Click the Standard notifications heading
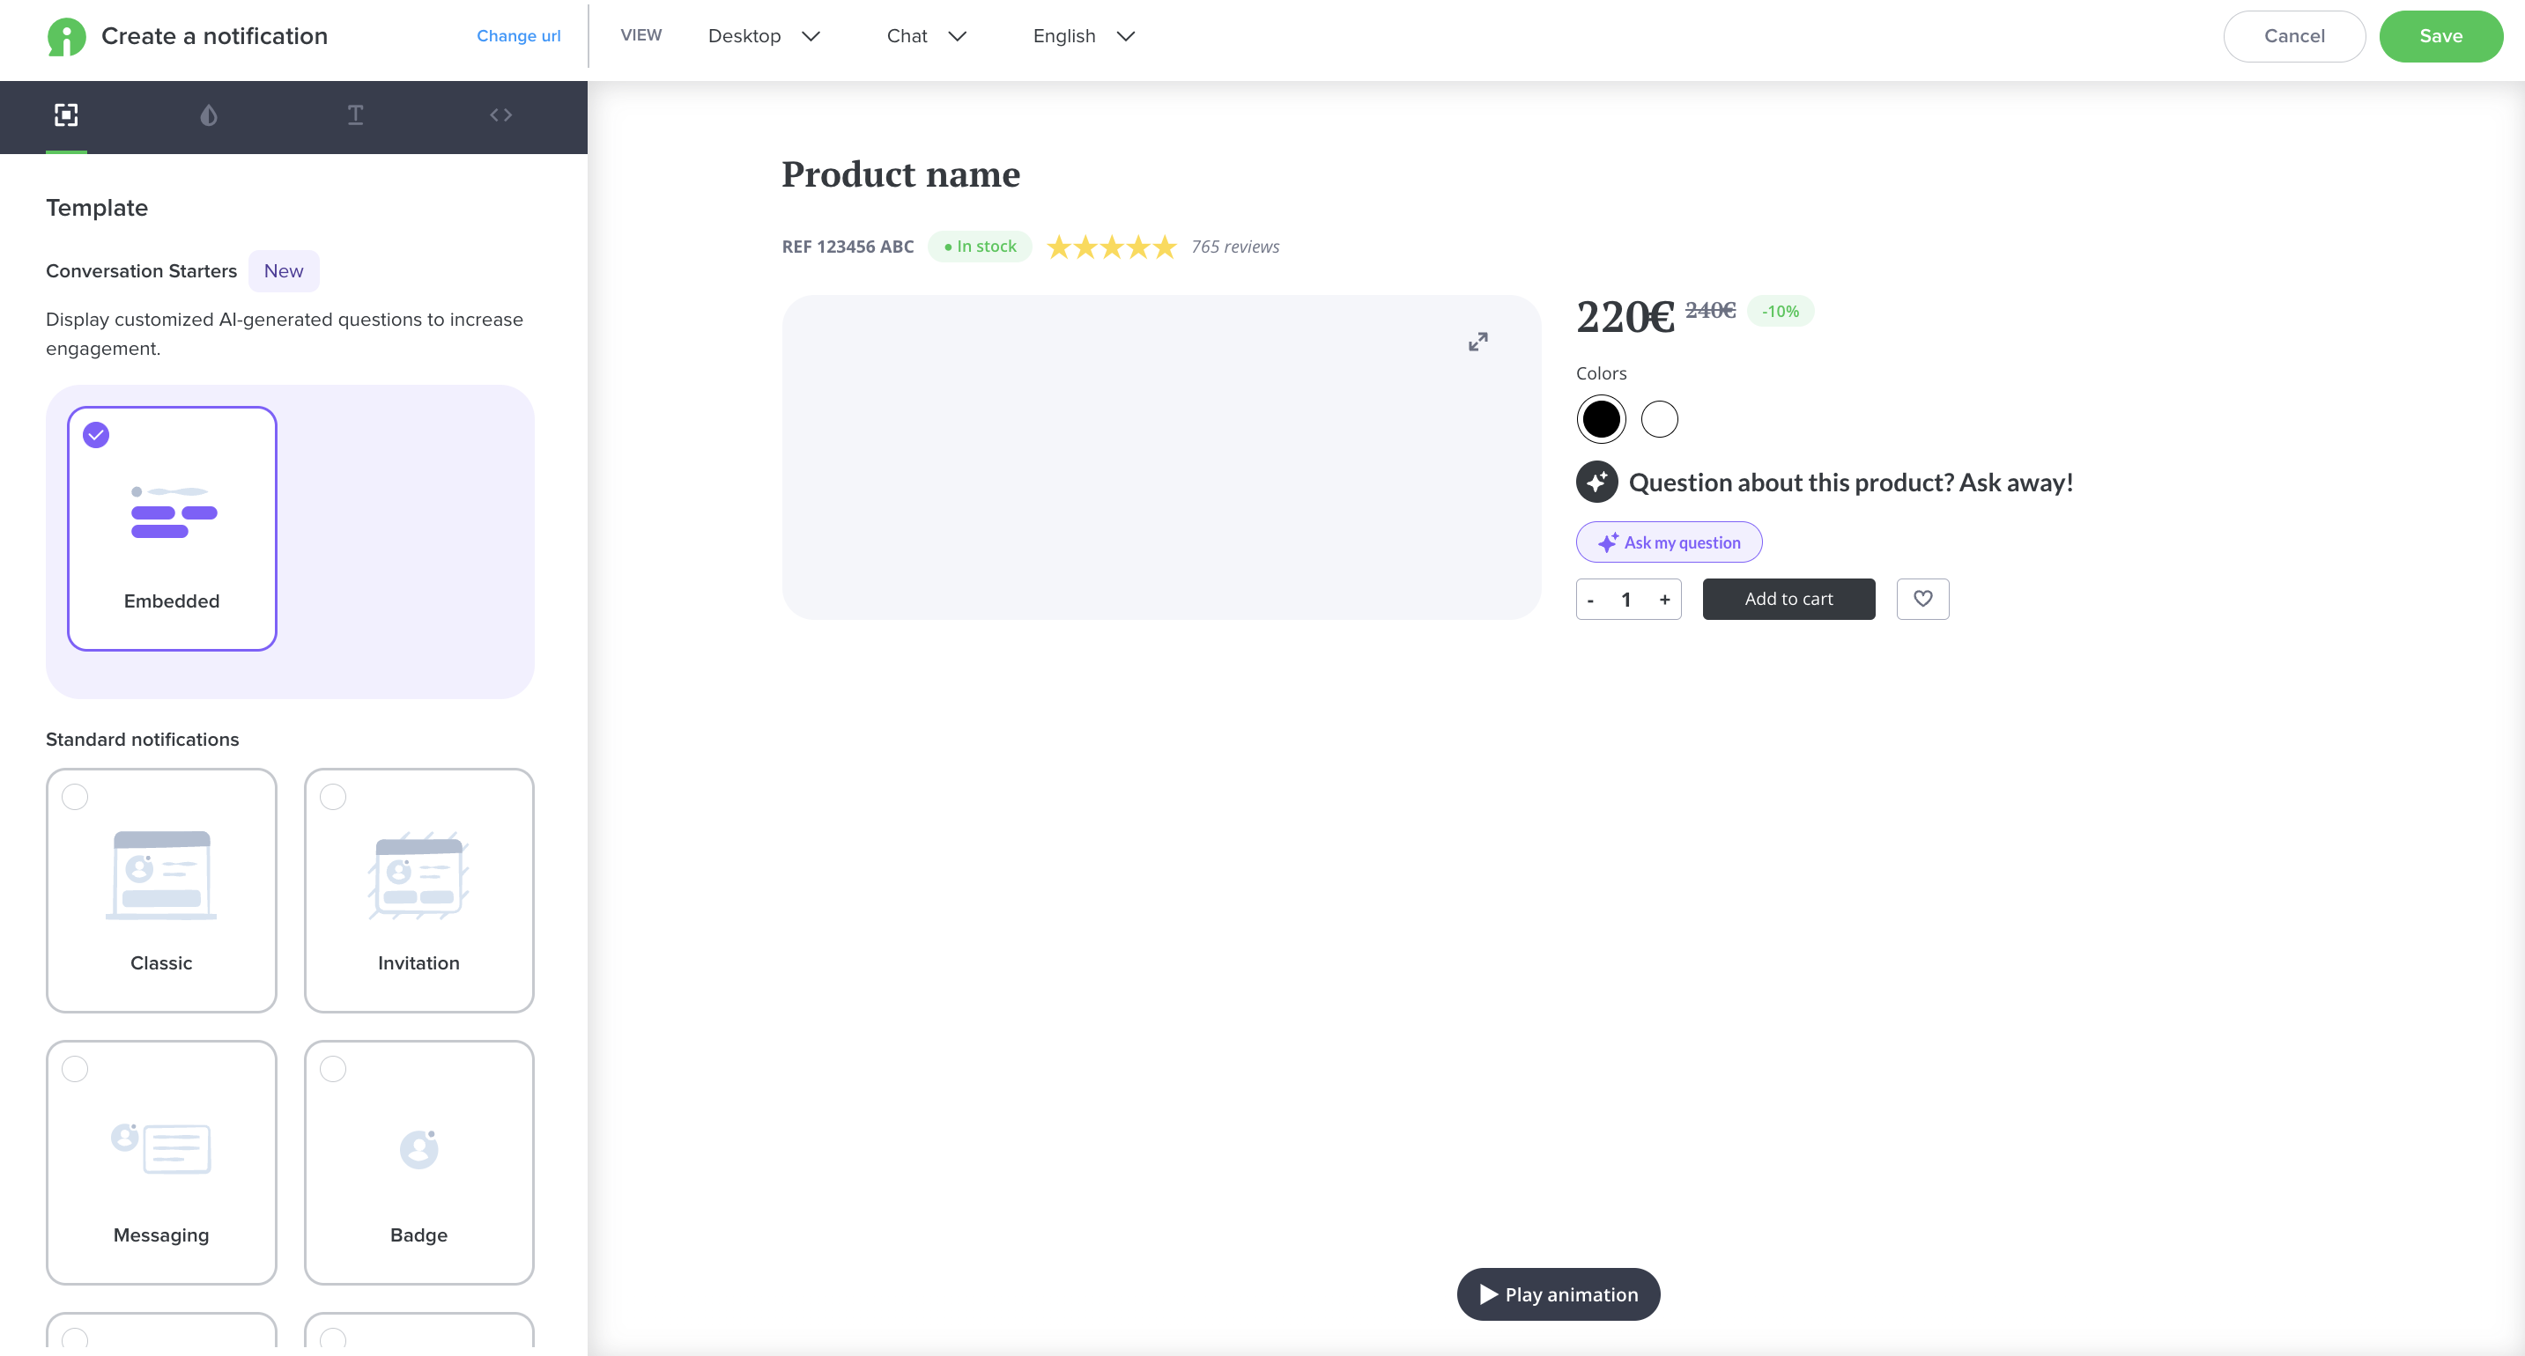Viewport: 2525px width, 1356px height. click(x=142, y=740)
